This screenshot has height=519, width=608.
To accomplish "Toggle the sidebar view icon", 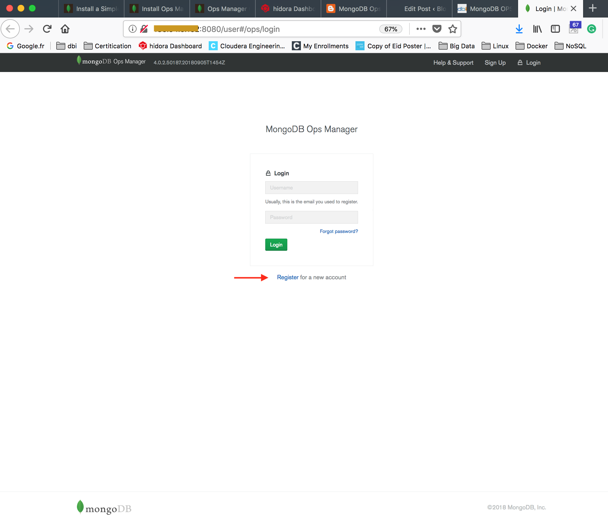I will pos(555,29).
